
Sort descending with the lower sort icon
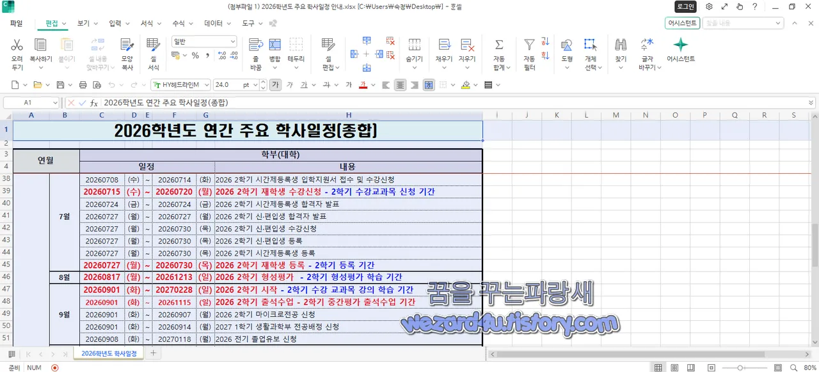(x=545, y=55)
